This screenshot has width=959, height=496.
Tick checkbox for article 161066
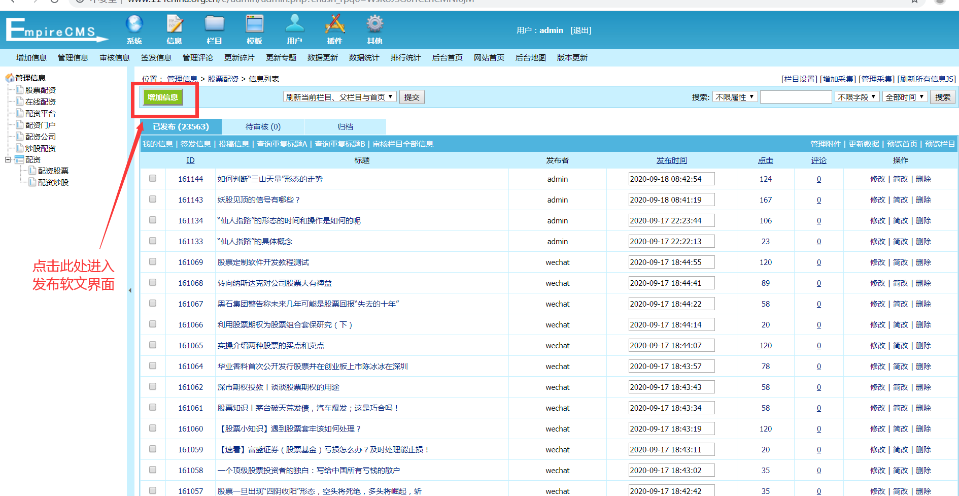(153, 324)
